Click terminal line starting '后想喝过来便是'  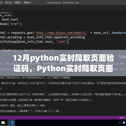coord(46,100)
